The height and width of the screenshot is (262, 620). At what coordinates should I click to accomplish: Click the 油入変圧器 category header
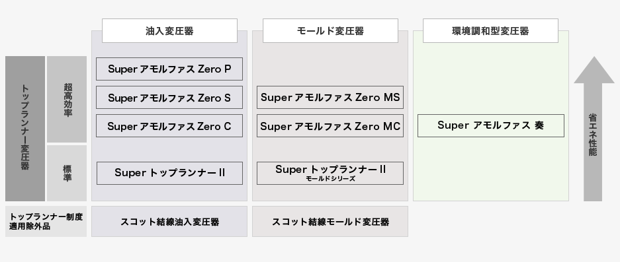point(169,31)
